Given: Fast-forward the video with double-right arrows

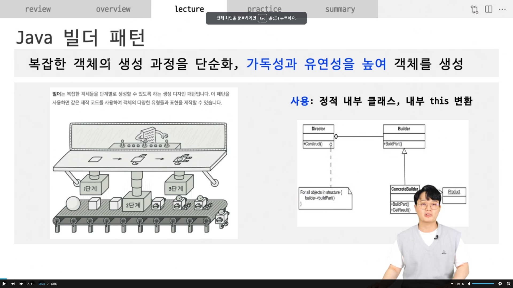Looking at the screenshot, I should click(21, 284).
